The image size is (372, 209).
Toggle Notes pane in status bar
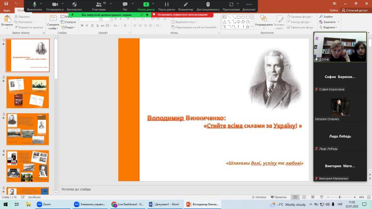click(259, 197)
